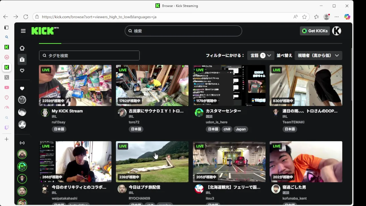Image resolution: width=366 pixels, height=206 pixels.
Task: Click 雑談 category under カスタマーセンター
Action: [209, 116]
